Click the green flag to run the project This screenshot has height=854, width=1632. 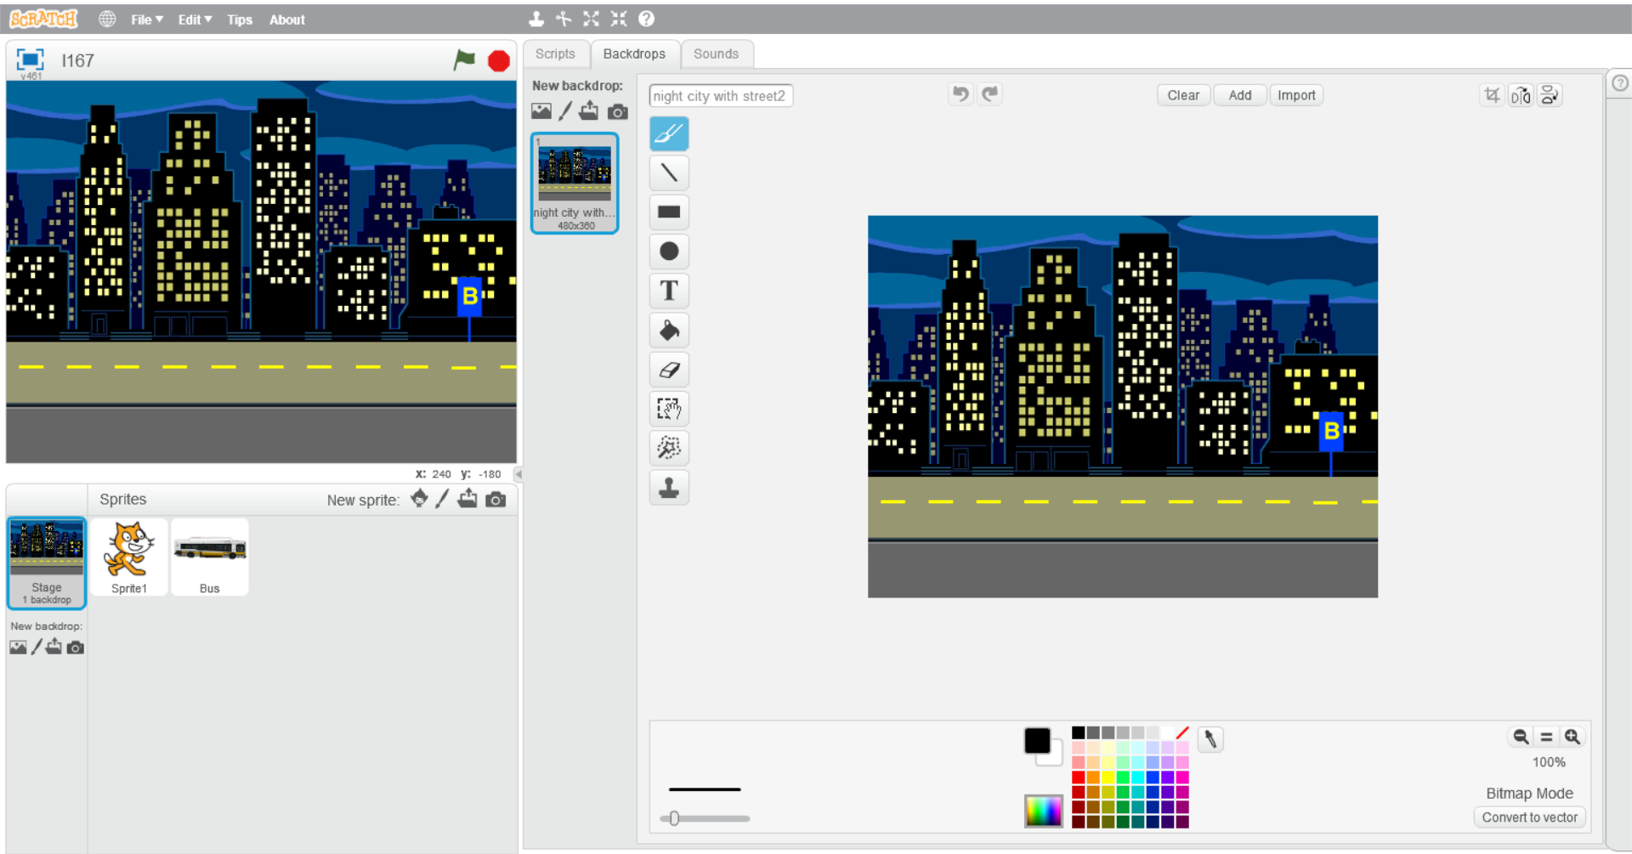464,60
